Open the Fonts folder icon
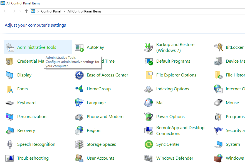 click(10, 89)
